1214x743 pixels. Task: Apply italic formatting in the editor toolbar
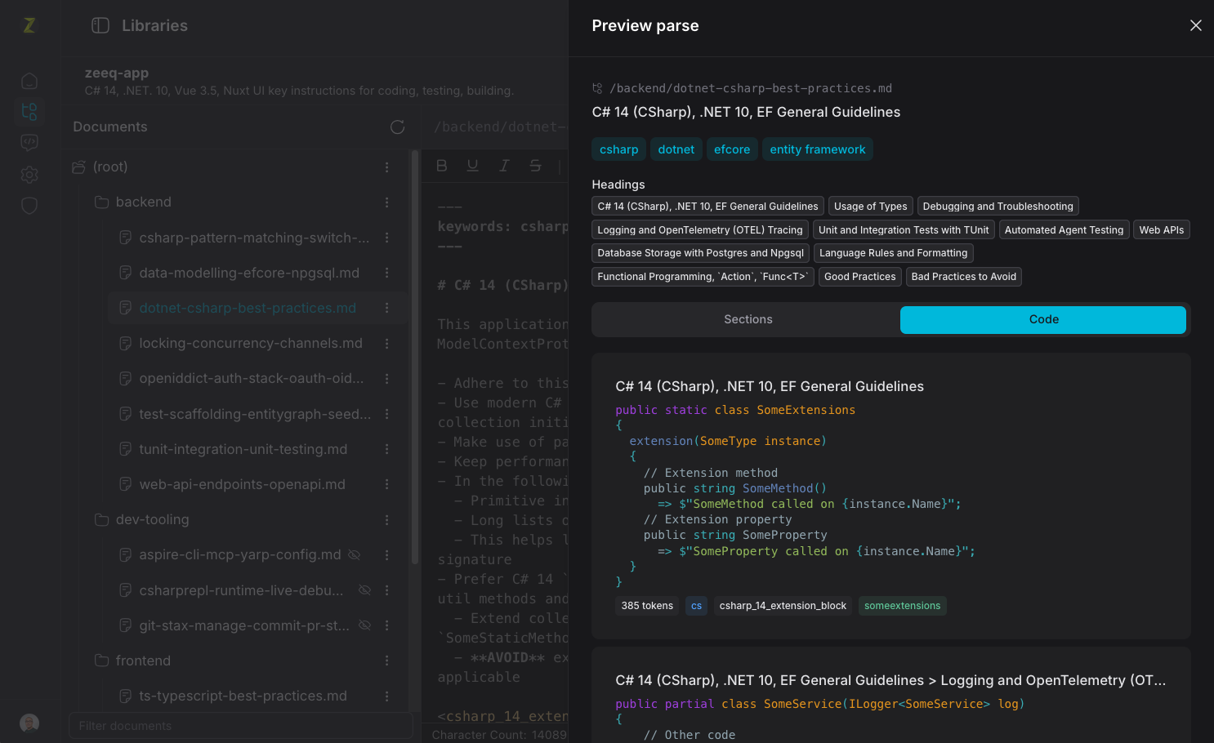click(504, 166)
